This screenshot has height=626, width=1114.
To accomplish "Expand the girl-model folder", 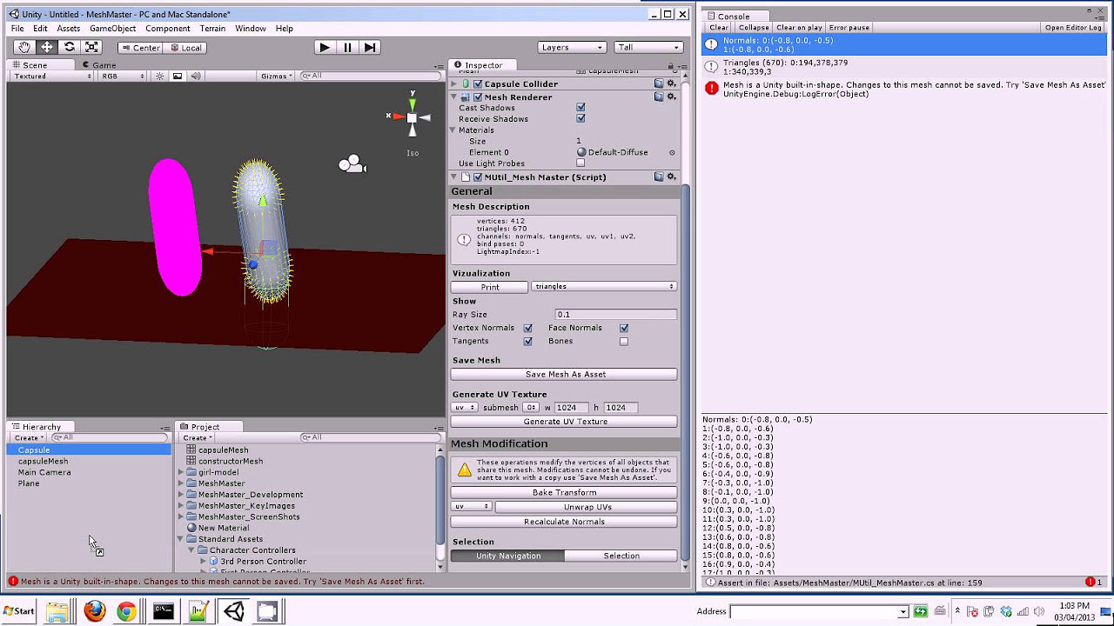I will [181, 473].
